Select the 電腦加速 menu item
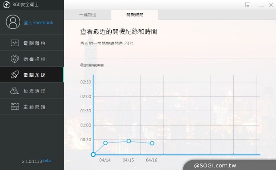The height and width of the screenshot is (170, 276). tap(32, 74)
